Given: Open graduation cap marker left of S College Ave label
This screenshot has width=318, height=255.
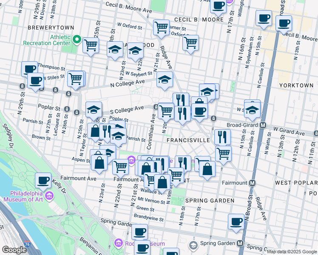Looking at the screenshot, I should tap(94, 111).
